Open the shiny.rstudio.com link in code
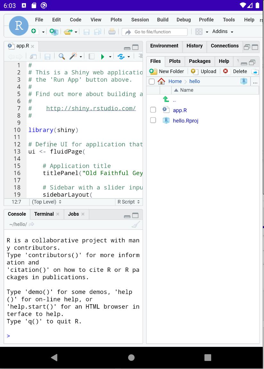 pos(91,108)
